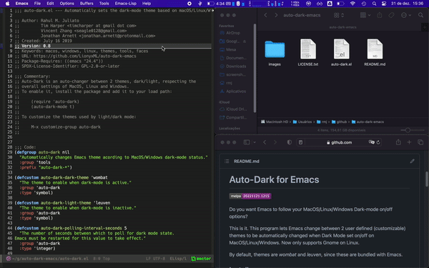Image resolution: width=429 pixels, height=268 pixels.
Task: Edit README.md with pencil icon
Action: [412, 162]
